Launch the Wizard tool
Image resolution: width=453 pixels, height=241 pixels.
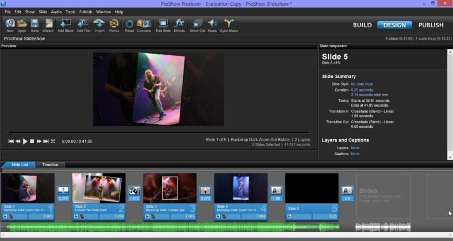click(x=48, y=25)
